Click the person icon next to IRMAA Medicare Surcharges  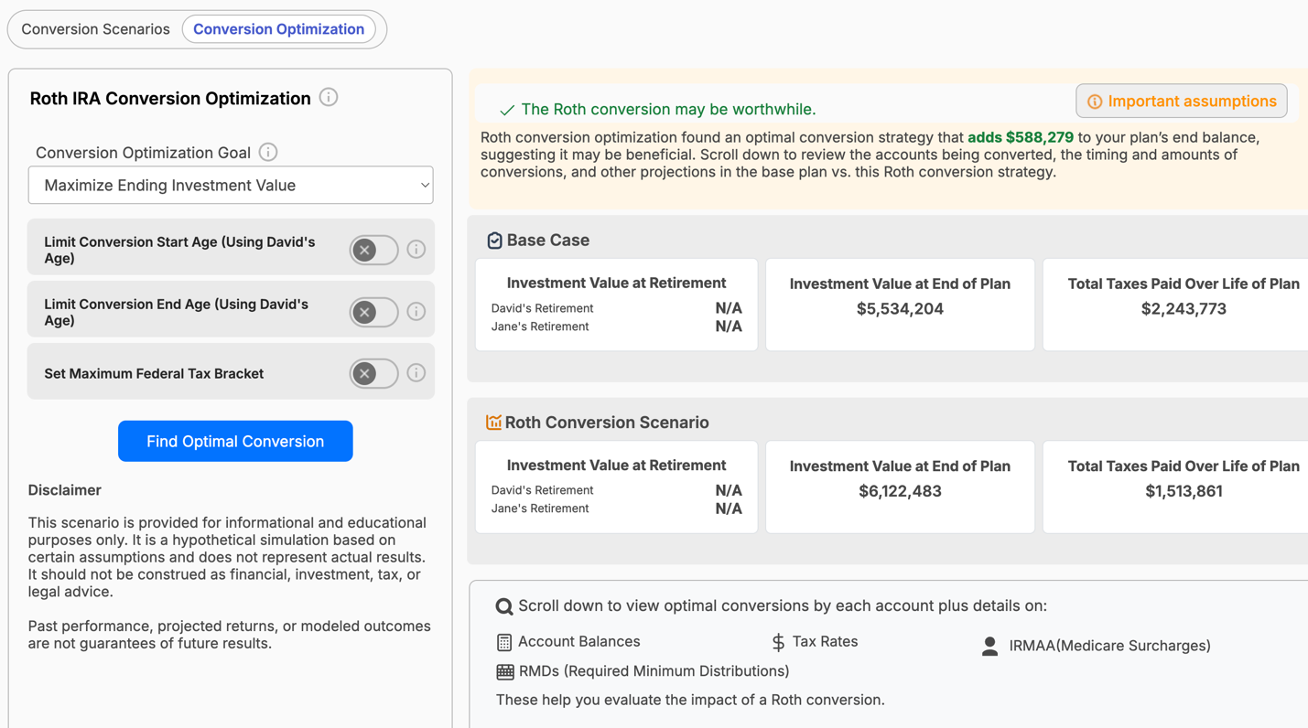click(x=989, y=645)
